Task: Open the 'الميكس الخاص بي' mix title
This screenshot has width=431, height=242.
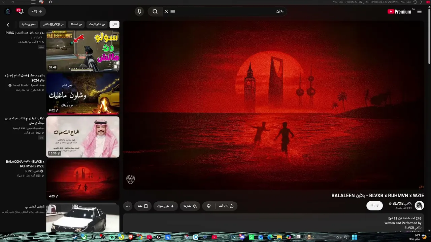Action: click(x=35, y=207)
